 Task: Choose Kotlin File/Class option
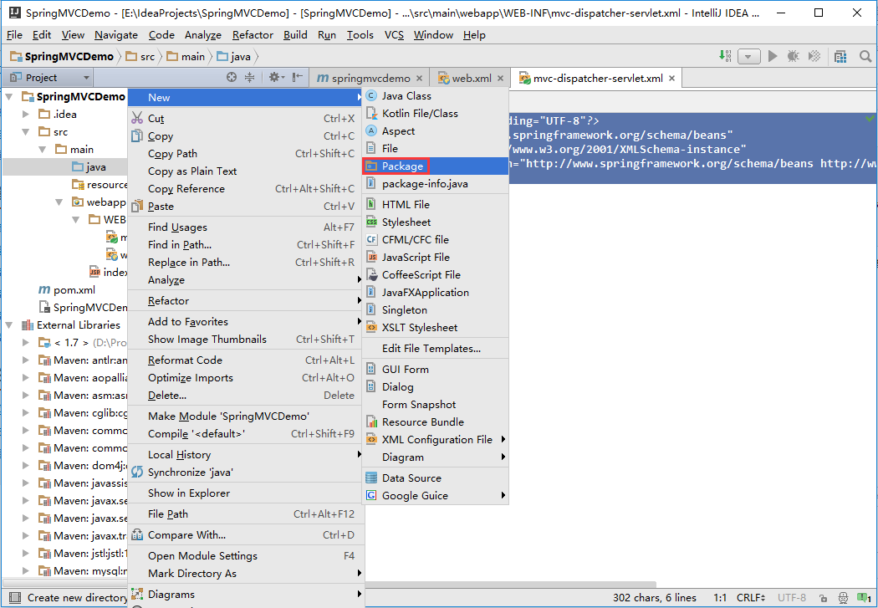(436, 113)
